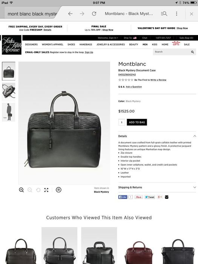The width and height of the screenshot is (198, 264).
Task: Click the site search magnifier icon
Action: click(192, 52)
